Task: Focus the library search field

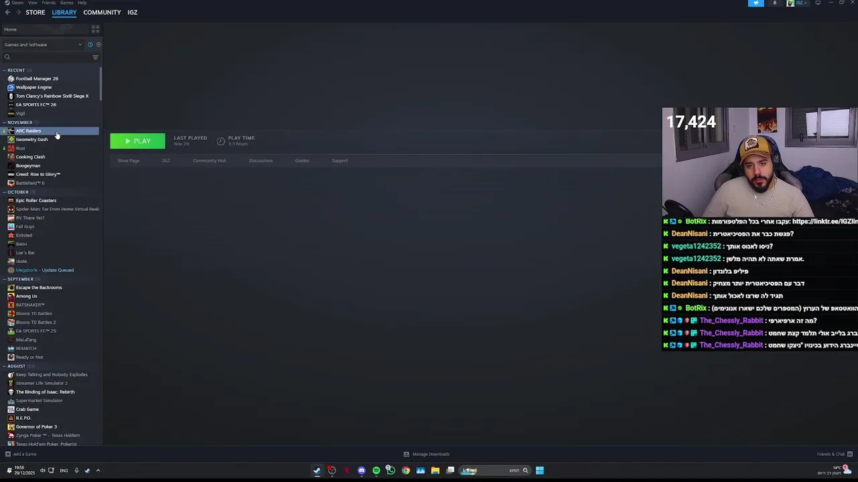Action: click(x=46, y=57)
